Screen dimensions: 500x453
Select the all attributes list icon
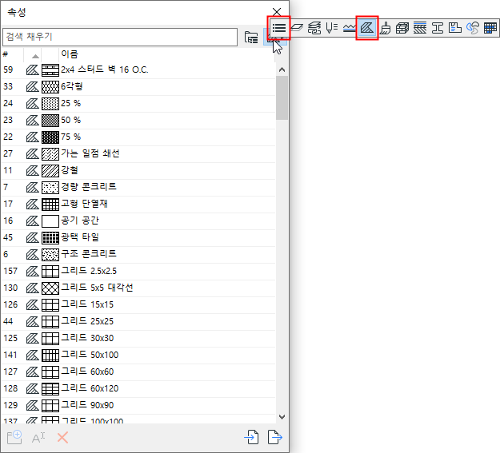[279, 28]
